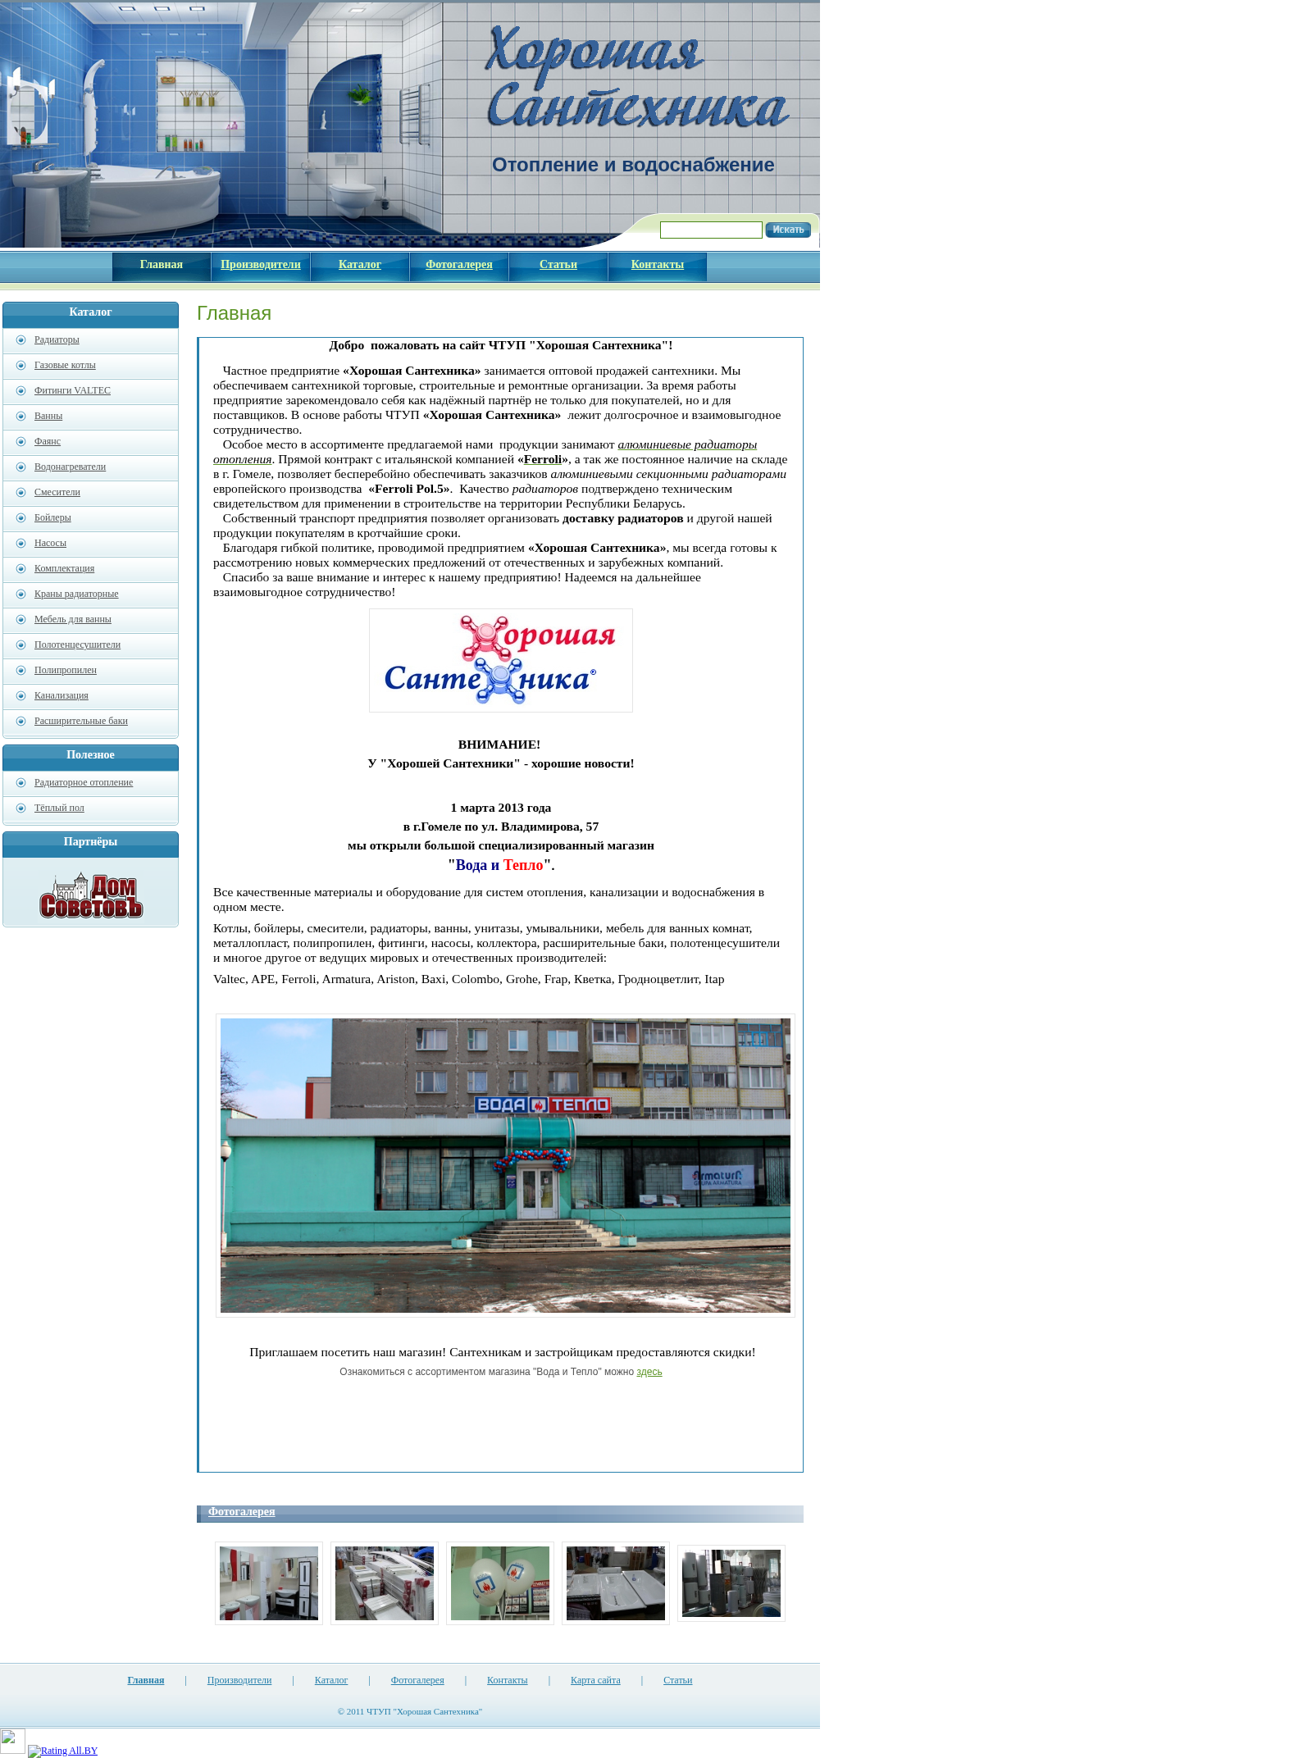Click the Rating All.BY link text

click(69, 1751)
